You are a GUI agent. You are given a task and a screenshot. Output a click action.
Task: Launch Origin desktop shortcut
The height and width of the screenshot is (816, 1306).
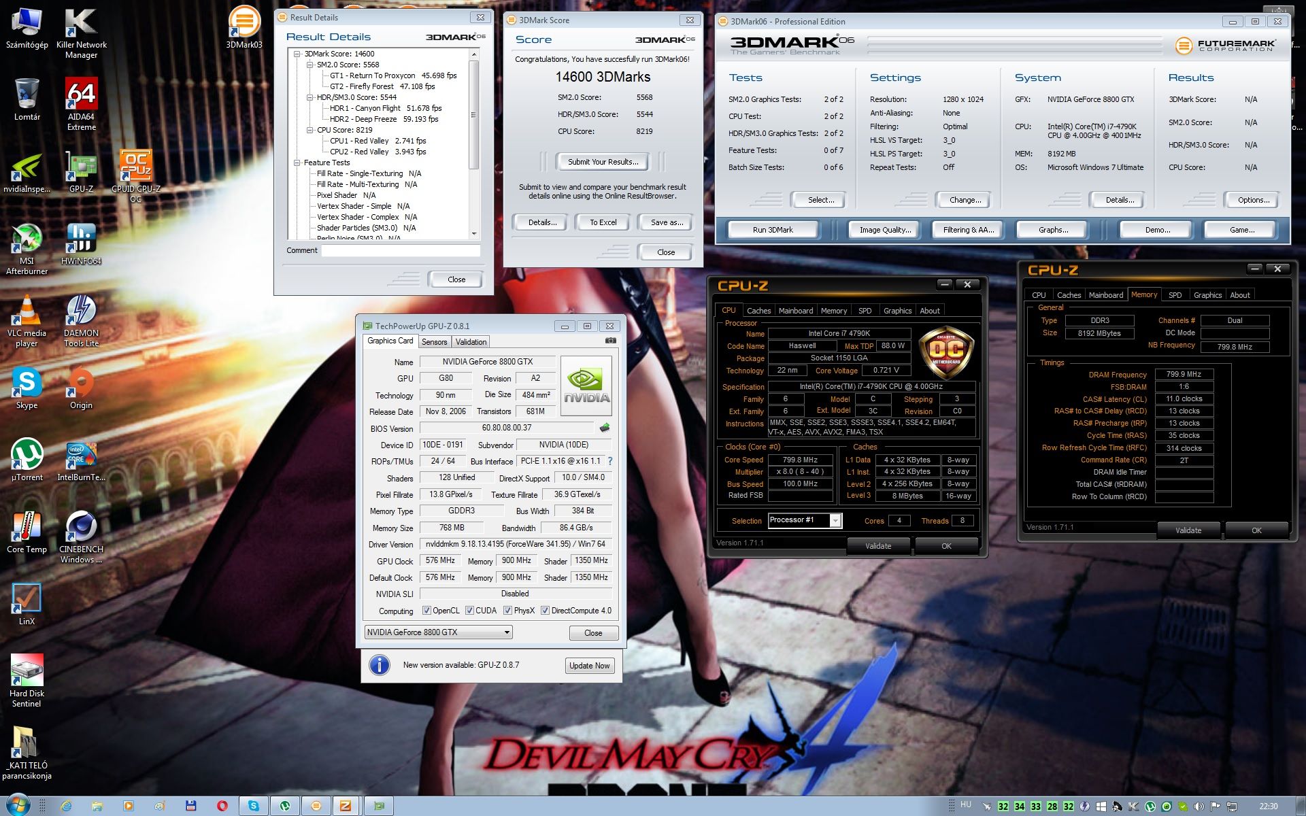click(x=81, y=389)
